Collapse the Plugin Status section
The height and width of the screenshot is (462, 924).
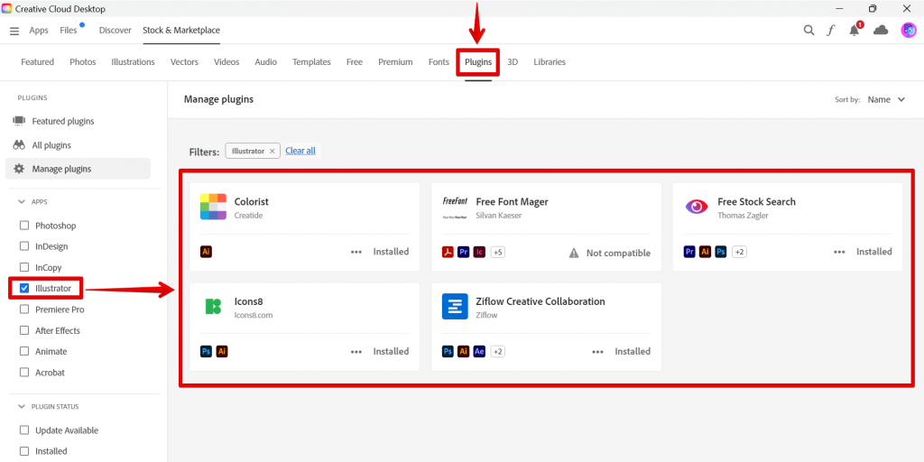pos(21,407)
